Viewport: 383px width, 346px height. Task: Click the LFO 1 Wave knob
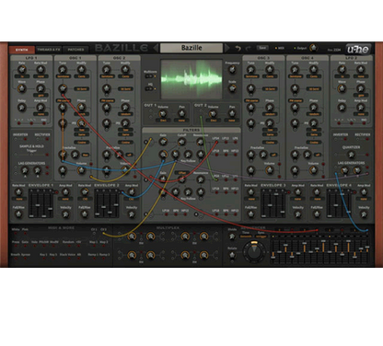coord(21,88)
